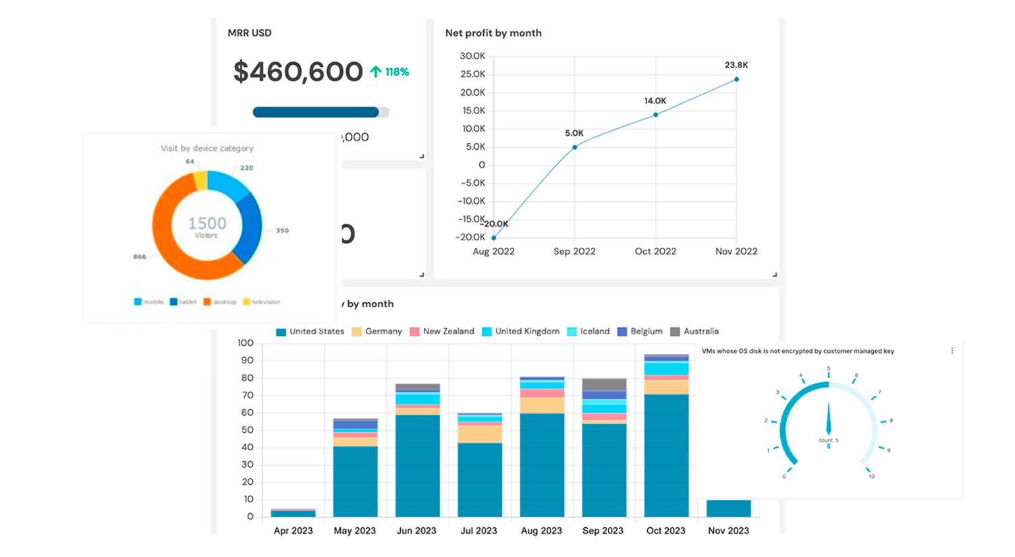Click the United States legend color square
1015x557 pixels.
[281, 331]
